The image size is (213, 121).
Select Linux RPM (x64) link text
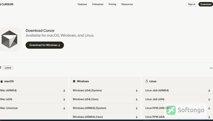(155, 117)
